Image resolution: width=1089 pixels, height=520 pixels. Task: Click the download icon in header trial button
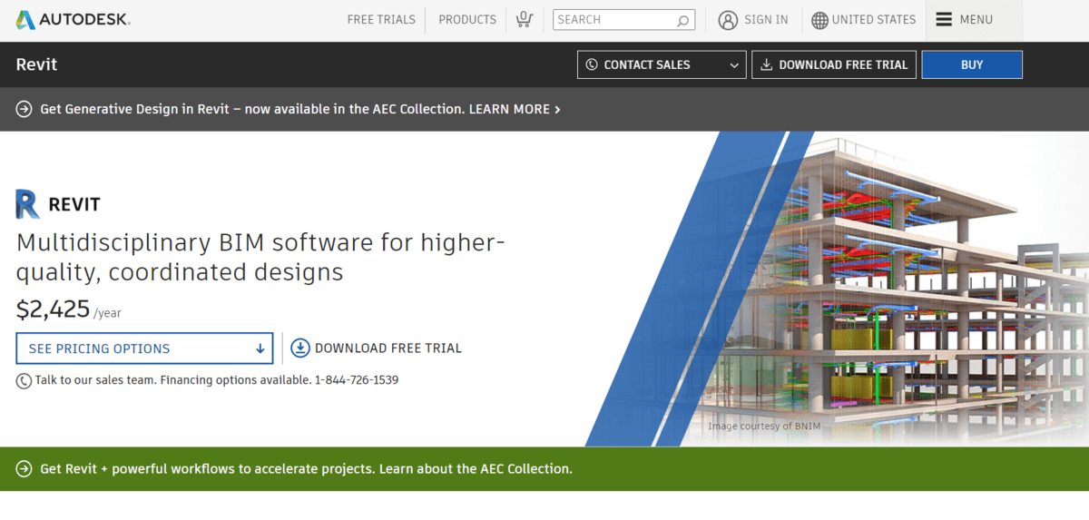click(767, 64)
